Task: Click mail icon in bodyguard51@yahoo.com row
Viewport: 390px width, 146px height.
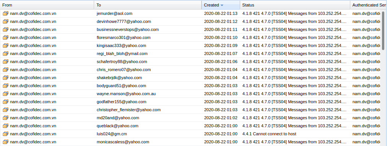Action: pyautogui.click(x=5, y=86)
